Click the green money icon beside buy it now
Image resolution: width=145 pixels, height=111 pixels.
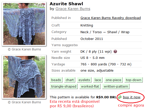[119, 97]
